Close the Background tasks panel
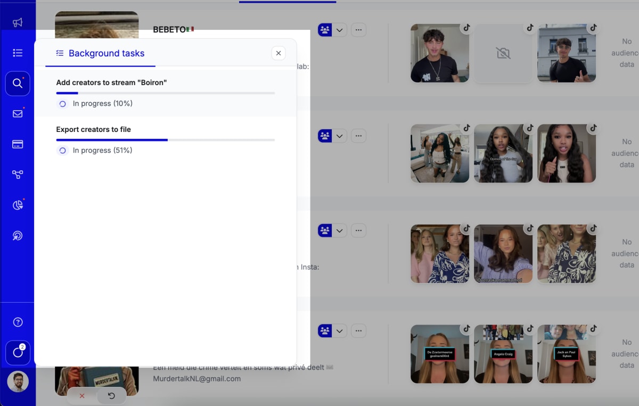 click(x=278, y=53)
